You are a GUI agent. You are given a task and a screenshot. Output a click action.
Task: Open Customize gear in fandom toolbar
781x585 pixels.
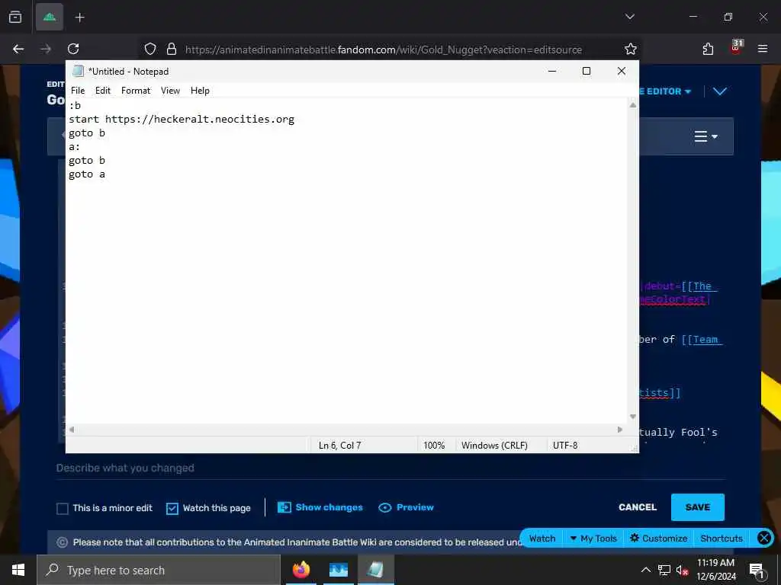pos(658,539)
